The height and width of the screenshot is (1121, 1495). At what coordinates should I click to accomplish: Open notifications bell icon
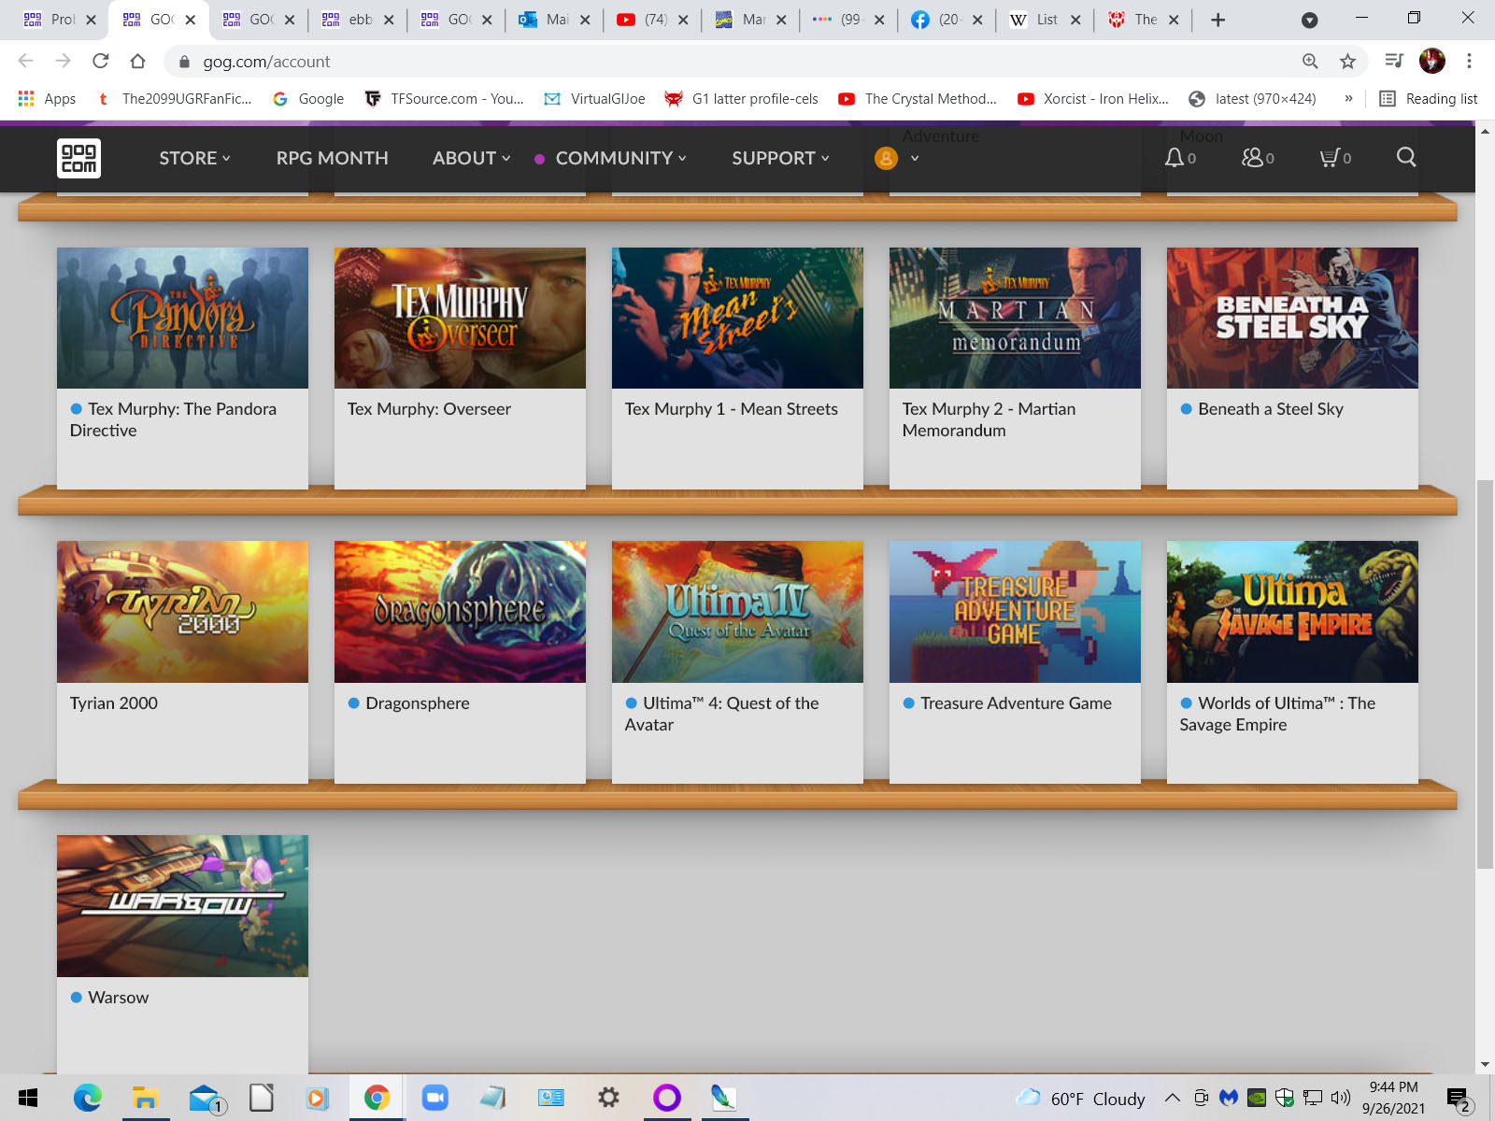[x=1175, y=158]
